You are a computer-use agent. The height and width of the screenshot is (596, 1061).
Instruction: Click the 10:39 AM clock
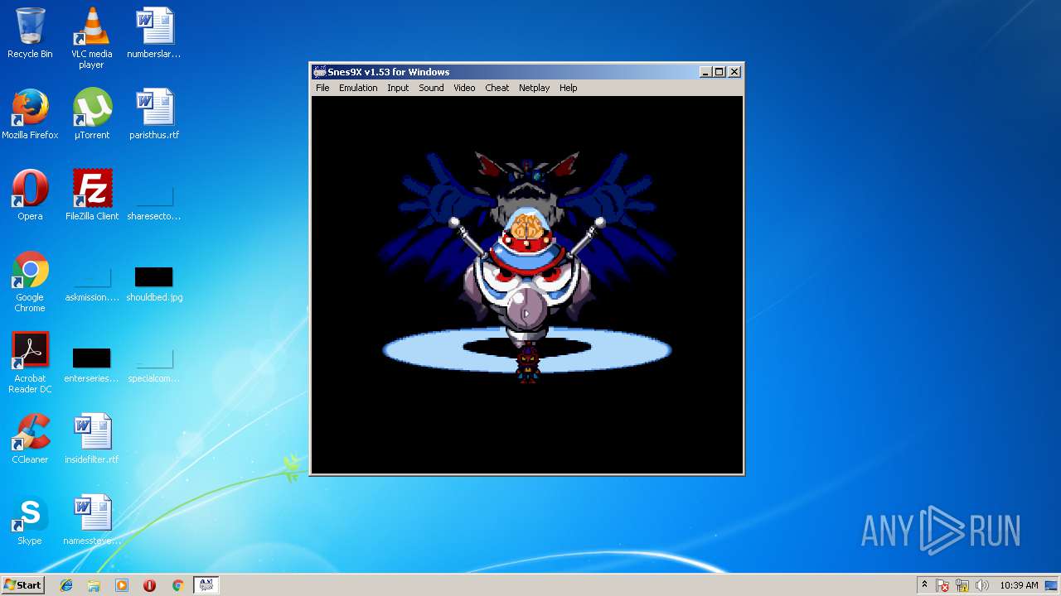(1019, 585)
